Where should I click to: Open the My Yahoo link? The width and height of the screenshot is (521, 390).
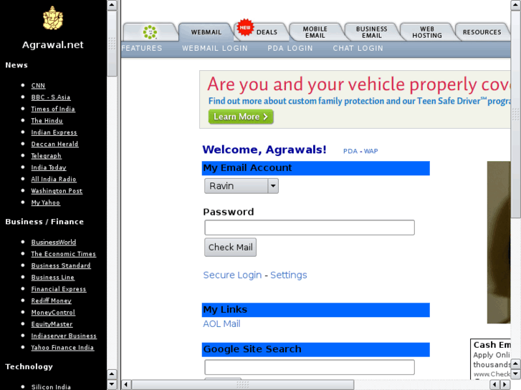pyautogui.click(x=46, y=203)
